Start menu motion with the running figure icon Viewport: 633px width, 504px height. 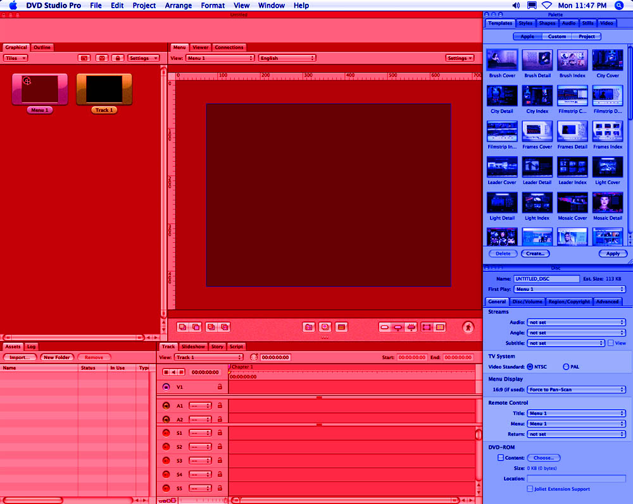(x=468, y=327)
